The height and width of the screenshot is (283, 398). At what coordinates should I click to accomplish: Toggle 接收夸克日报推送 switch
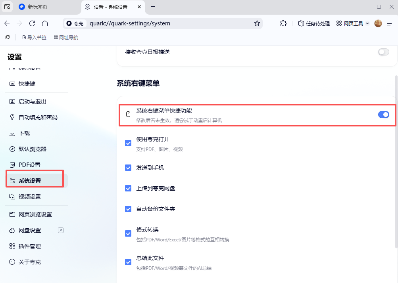(x=383, y=52)
